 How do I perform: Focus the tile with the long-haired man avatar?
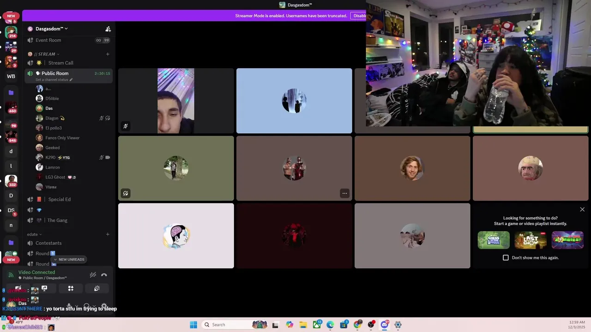click(412, 168)
